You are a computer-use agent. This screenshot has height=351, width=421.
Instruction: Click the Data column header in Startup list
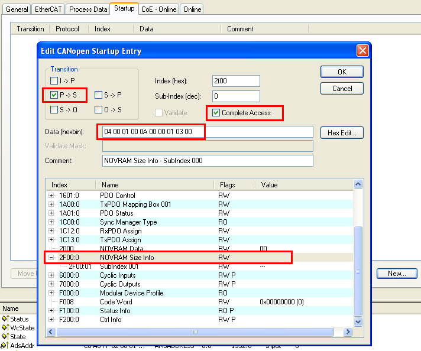click(177, 29)
